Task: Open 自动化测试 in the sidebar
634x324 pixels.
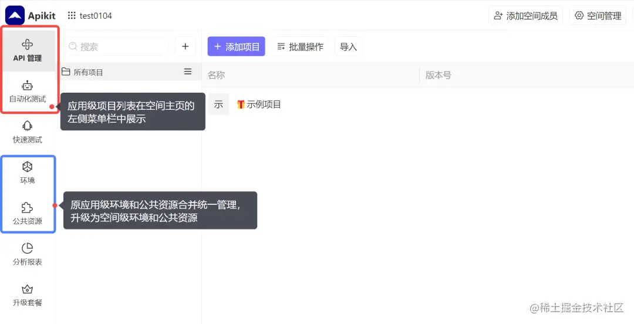Action: tap(28, 92)
